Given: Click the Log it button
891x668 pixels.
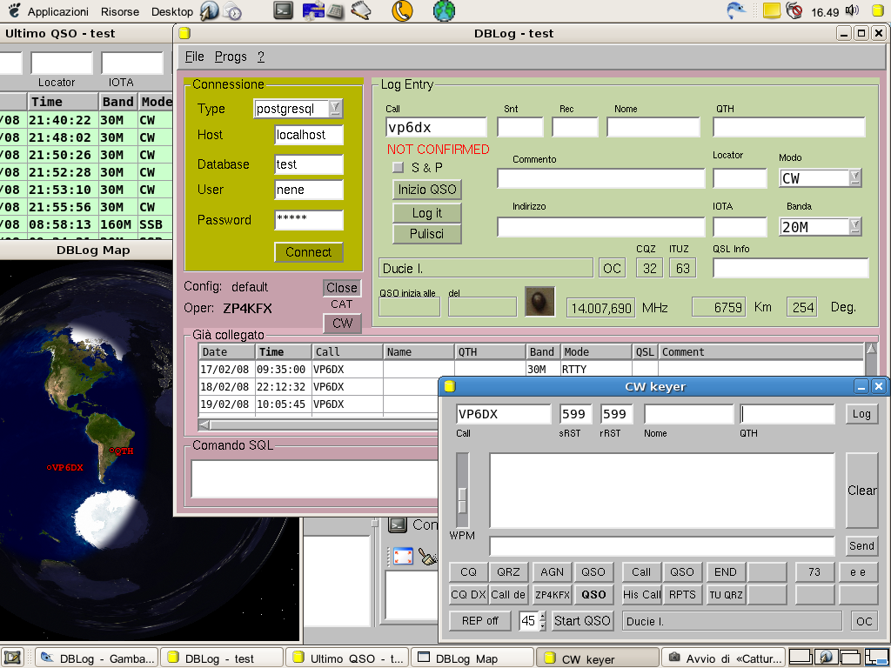Looking at the screenshot, I should [x=426, y=213].
